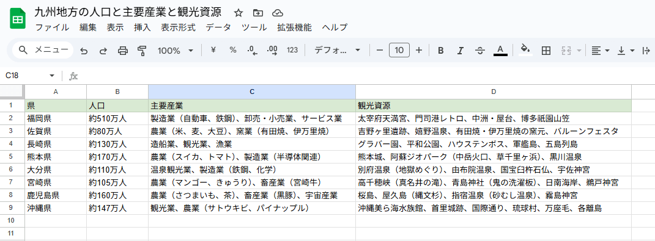This screenshot has height=241, width=655.
Task: Select the cell starting with 高千穂峡
Action: click(494, 182)
